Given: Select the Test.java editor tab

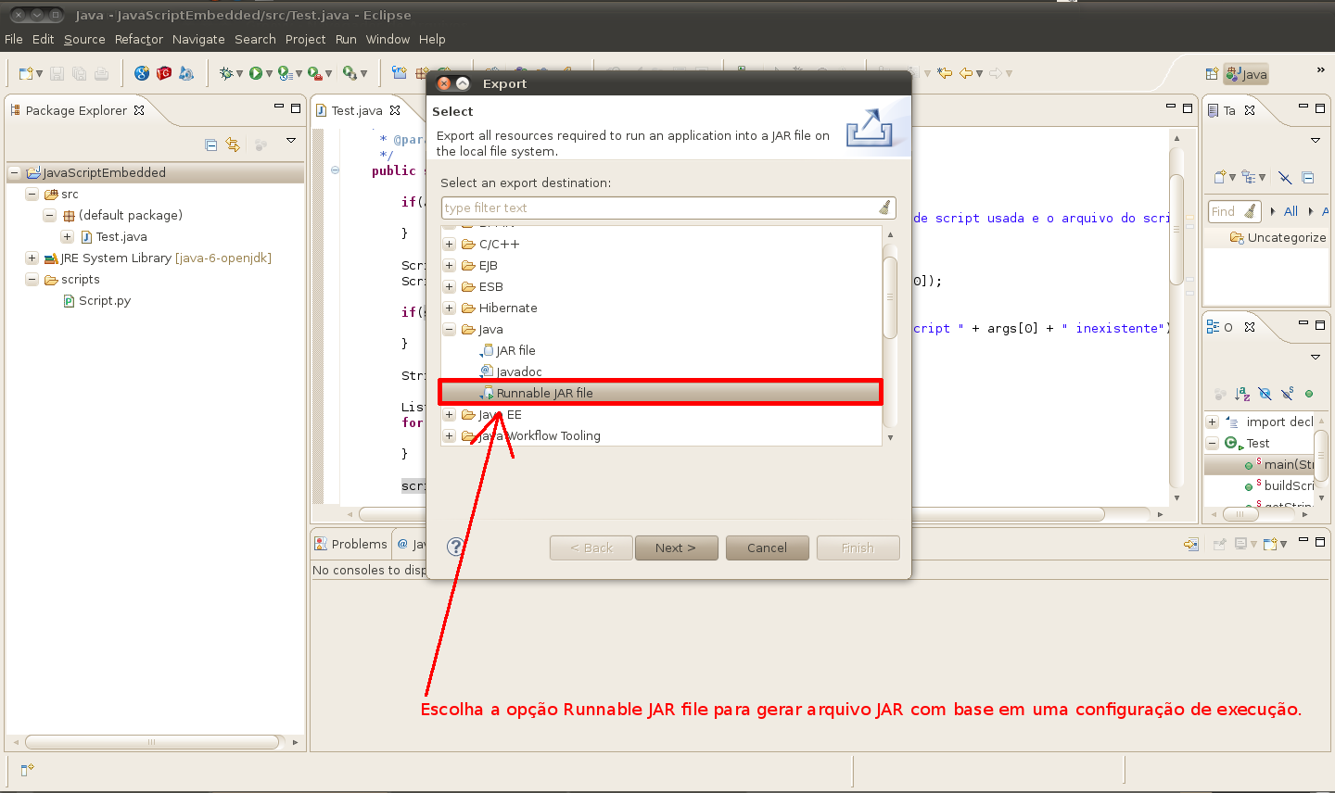Looking at the screenshot, I should pyautogui.click(x=357, y=110).
